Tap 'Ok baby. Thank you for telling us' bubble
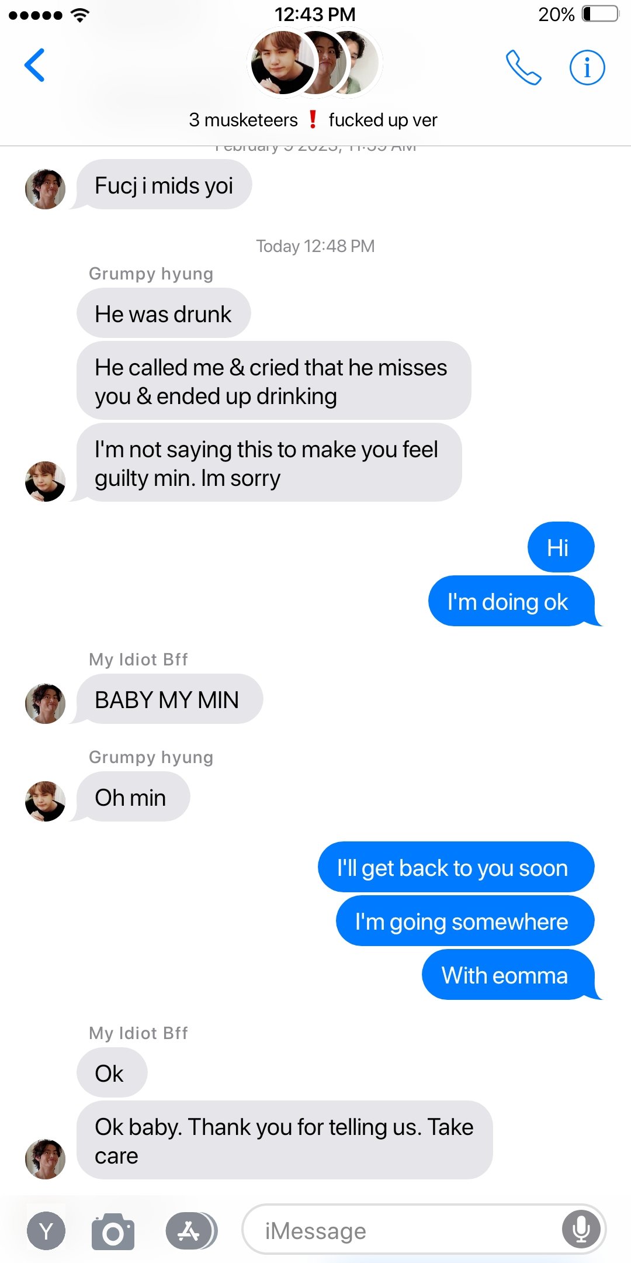 [x=285, y=1140]
